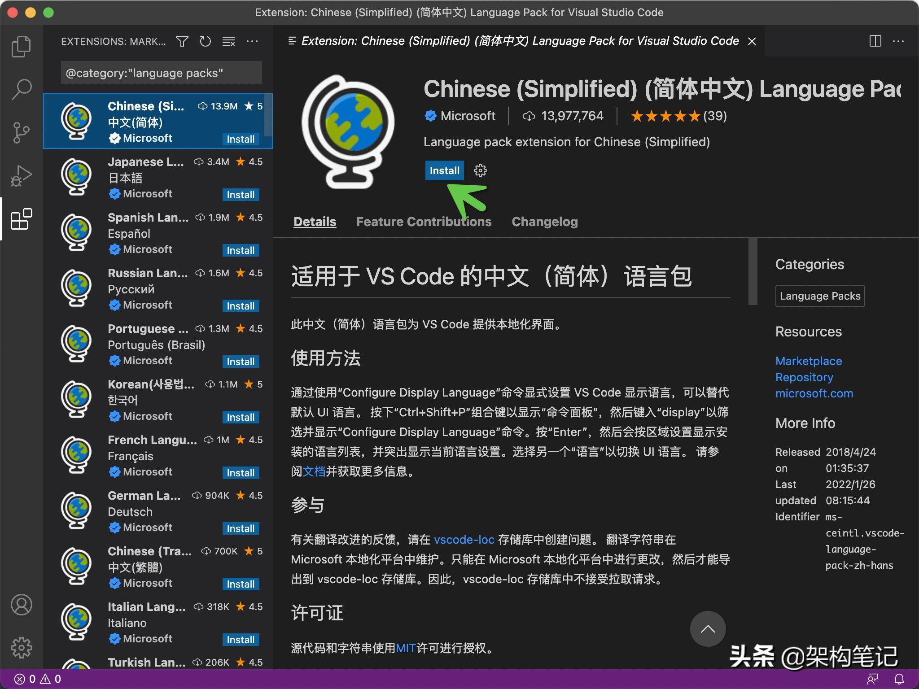The width and height of the screenshot is (919, 689).
Task: Install the Korean Language Pack
Action: 241,417
